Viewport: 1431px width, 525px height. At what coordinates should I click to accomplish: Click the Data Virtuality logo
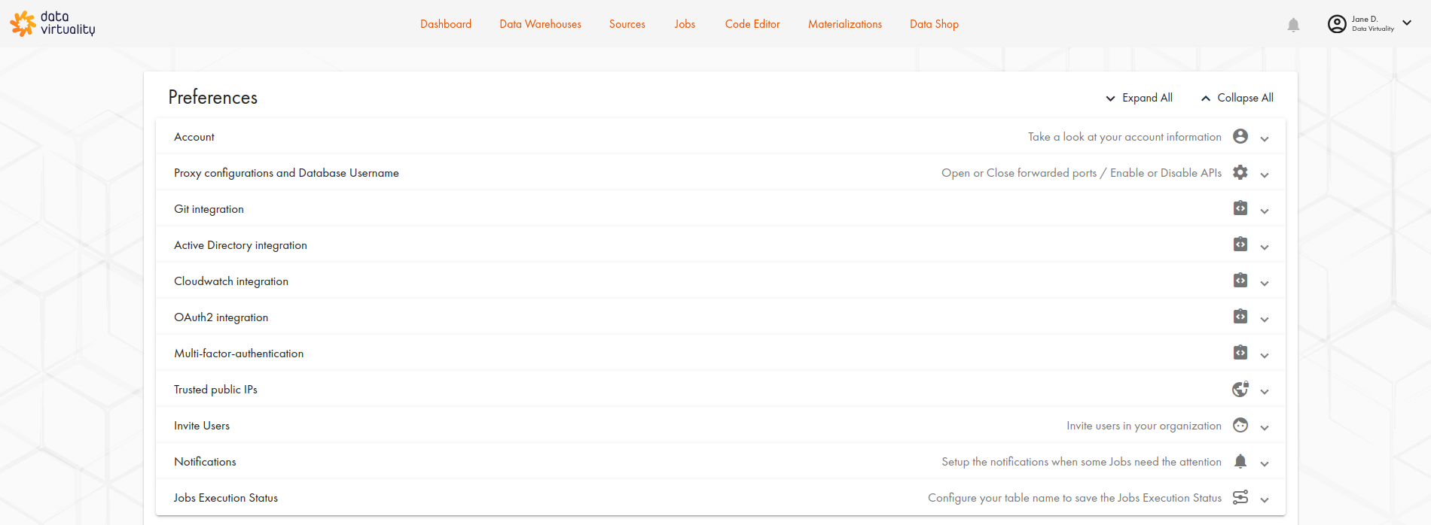click(x=53, y=23)
